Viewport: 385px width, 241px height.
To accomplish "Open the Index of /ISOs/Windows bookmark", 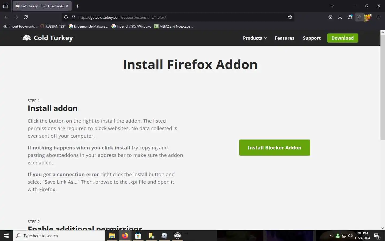I will tap(131, 26).
